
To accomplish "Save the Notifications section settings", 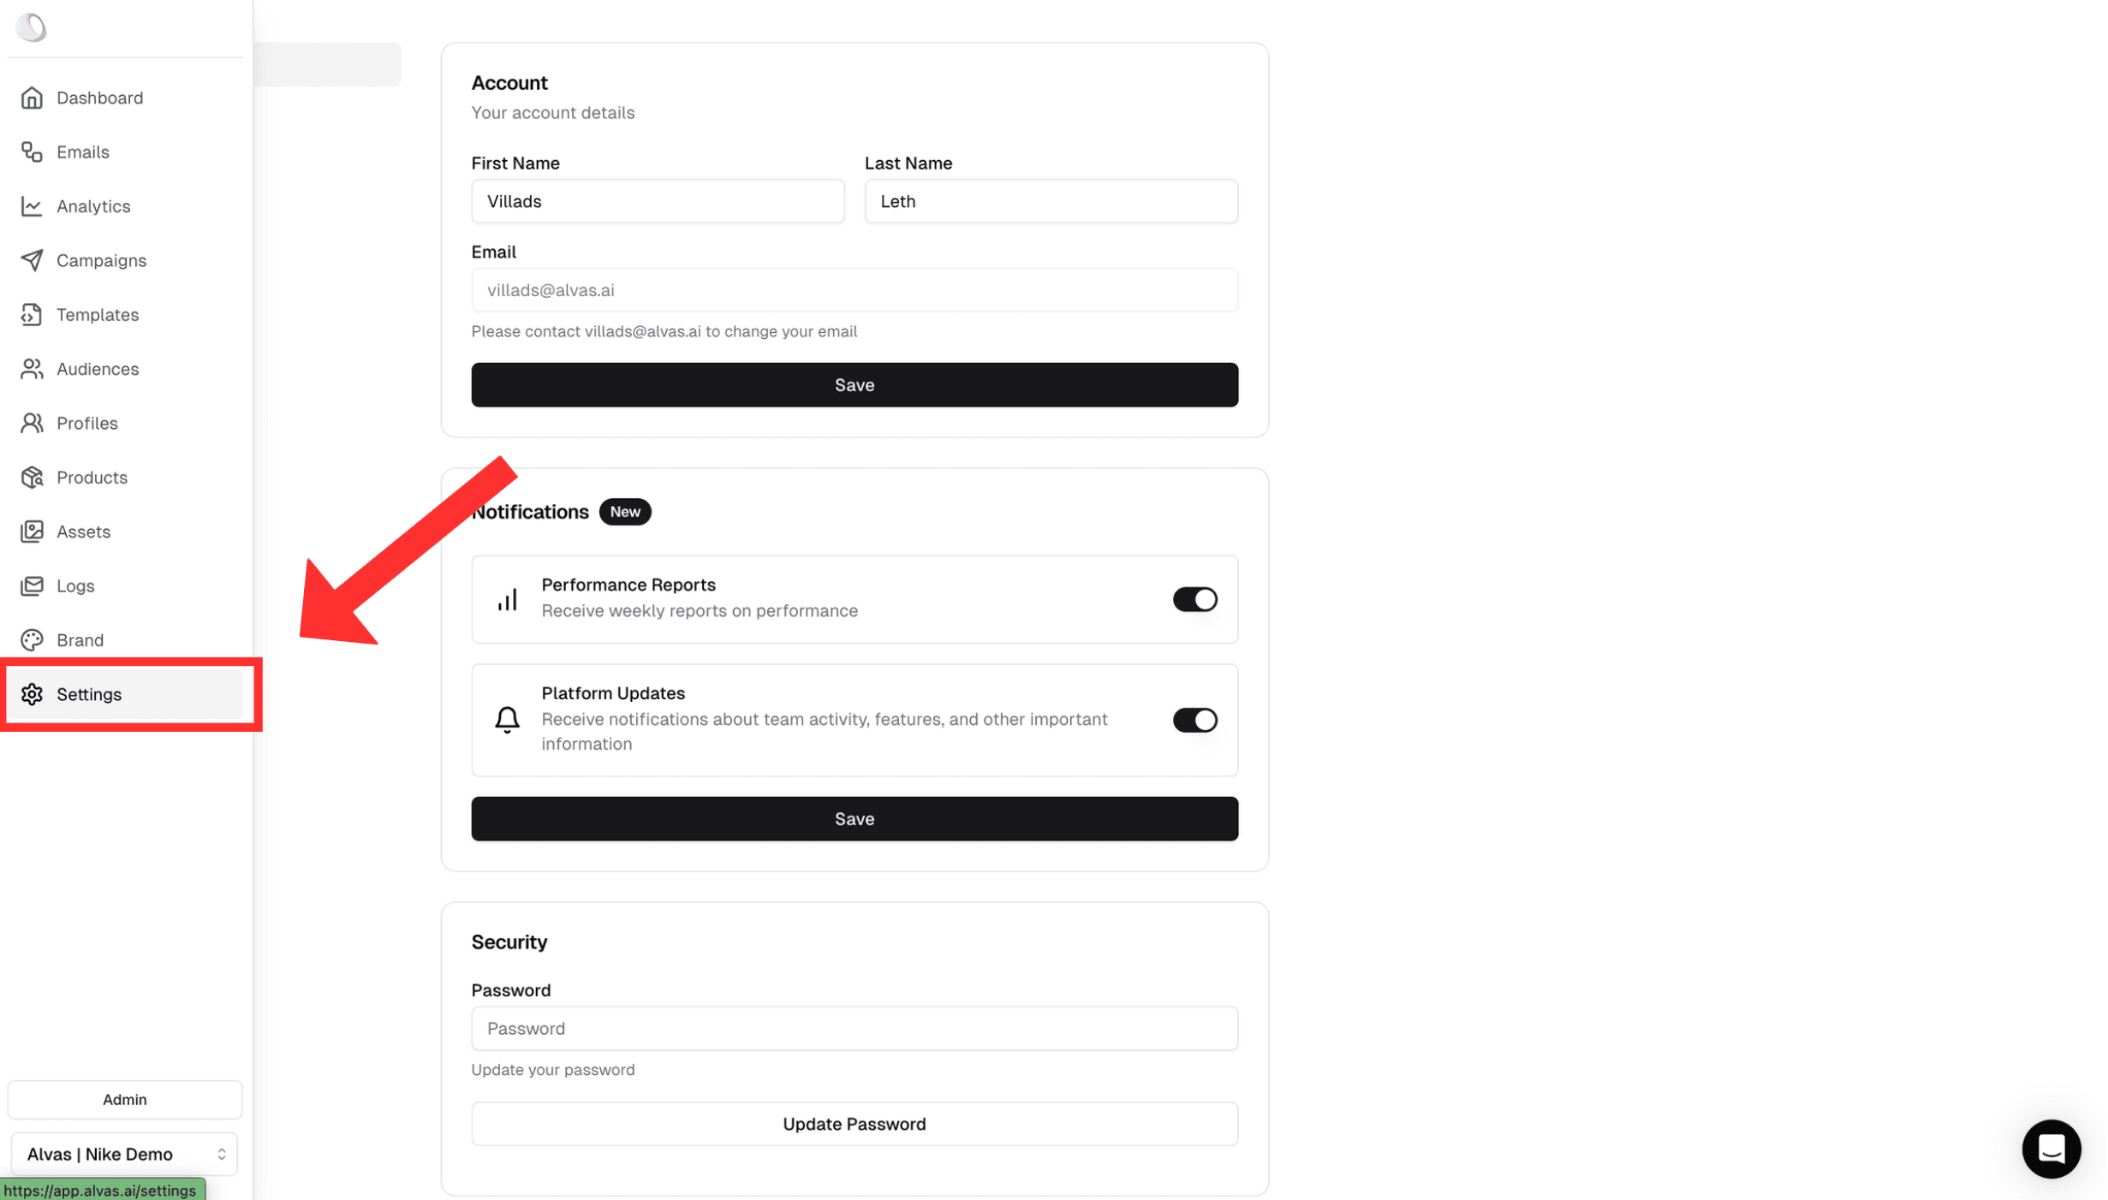I will [x=855, y=818].
